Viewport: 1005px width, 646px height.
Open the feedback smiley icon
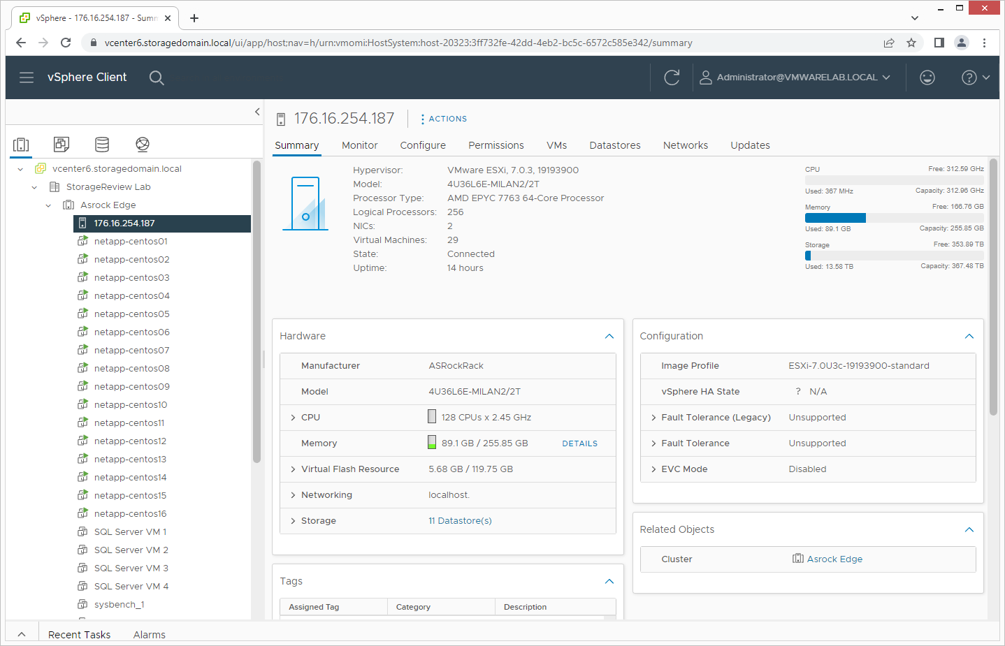(927, 78)
